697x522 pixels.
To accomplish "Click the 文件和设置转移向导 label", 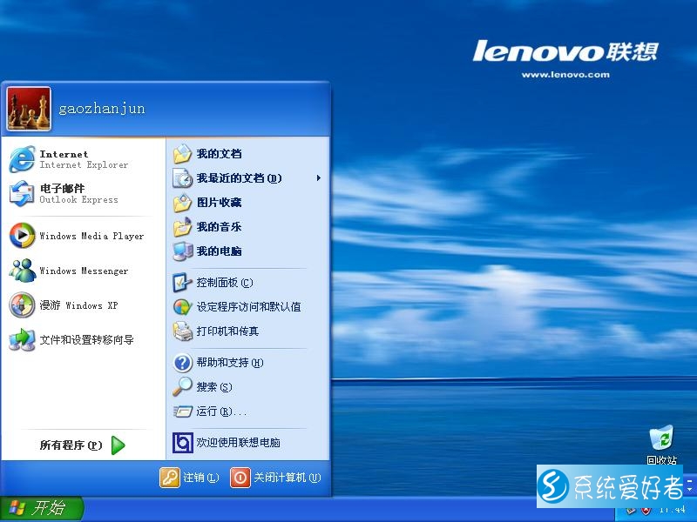I will 86,340.
